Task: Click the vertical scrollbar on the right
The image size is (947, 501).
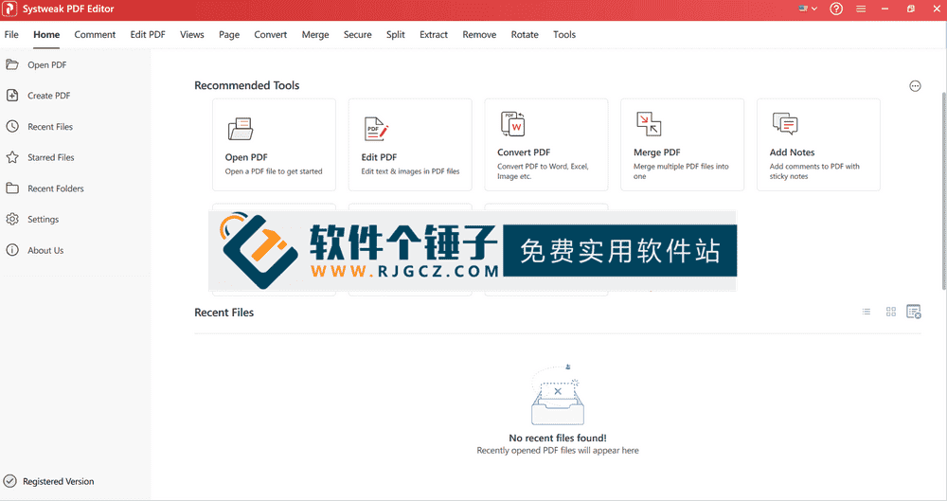Action: (x=944, y=190)
